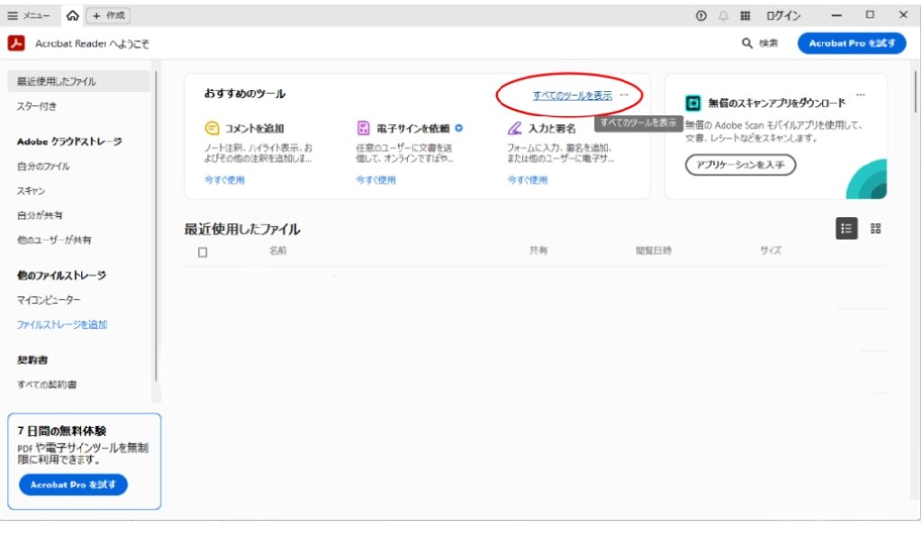Select 最近使用したファイル in the sidebar
Screen dimensions: 922x536
click(x=79, y=81)
